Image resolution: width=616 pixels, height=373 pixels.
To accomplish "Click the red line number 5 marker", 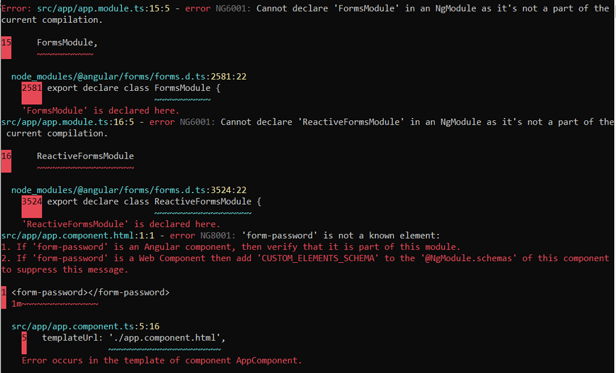I will tap(24, 343).
